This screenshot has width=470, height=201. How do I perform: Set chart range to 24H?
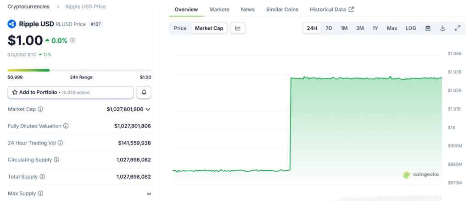(x=312, y=28)
